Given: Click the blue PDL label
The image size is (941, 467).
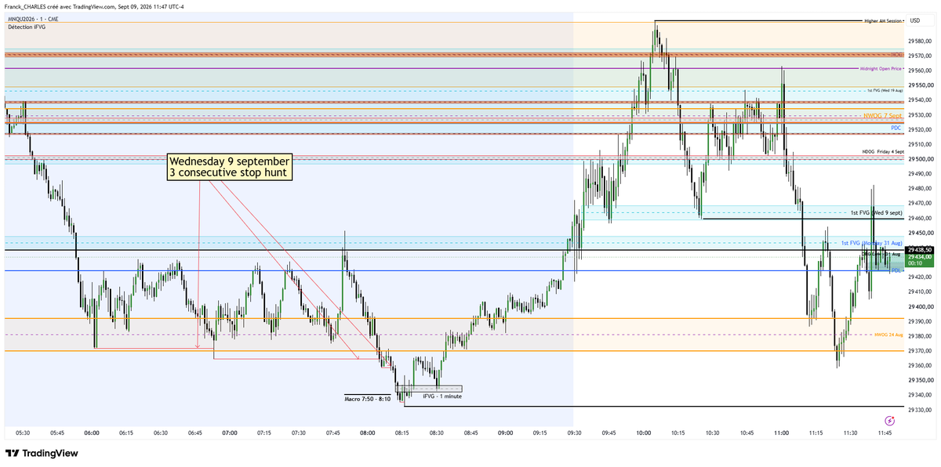Looking at the screenshot, I should 895,271.
